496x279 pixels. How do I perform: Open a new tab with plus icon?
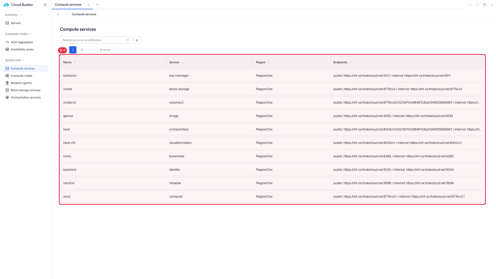tap(98, 5)
